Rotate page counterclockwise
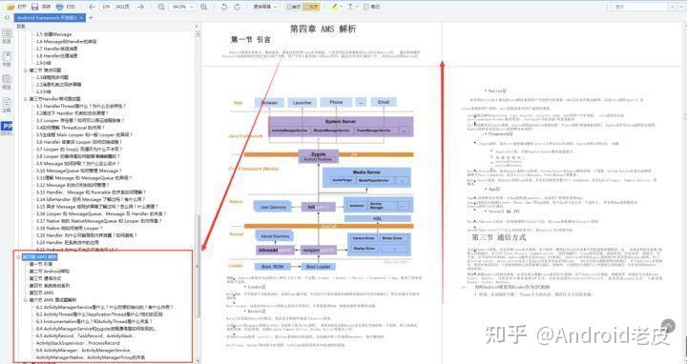This screenshot has height=364, width=687. tap(224, 7)
